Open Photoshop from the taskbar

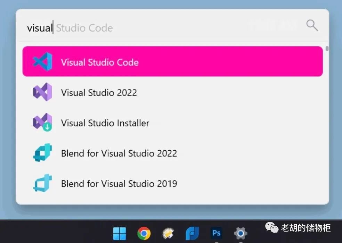coord(217,233)
